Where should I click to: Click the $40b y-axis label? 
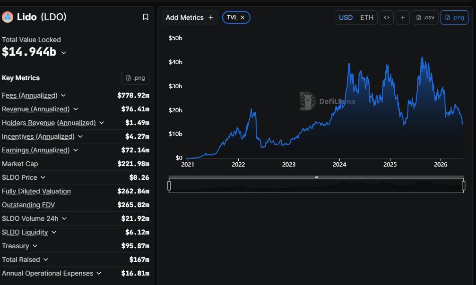pos(175,62)
